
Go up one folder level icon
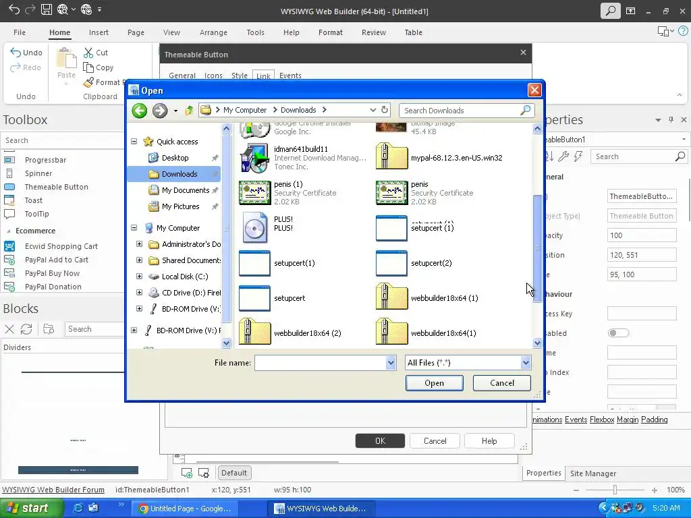tap(189, 110)
